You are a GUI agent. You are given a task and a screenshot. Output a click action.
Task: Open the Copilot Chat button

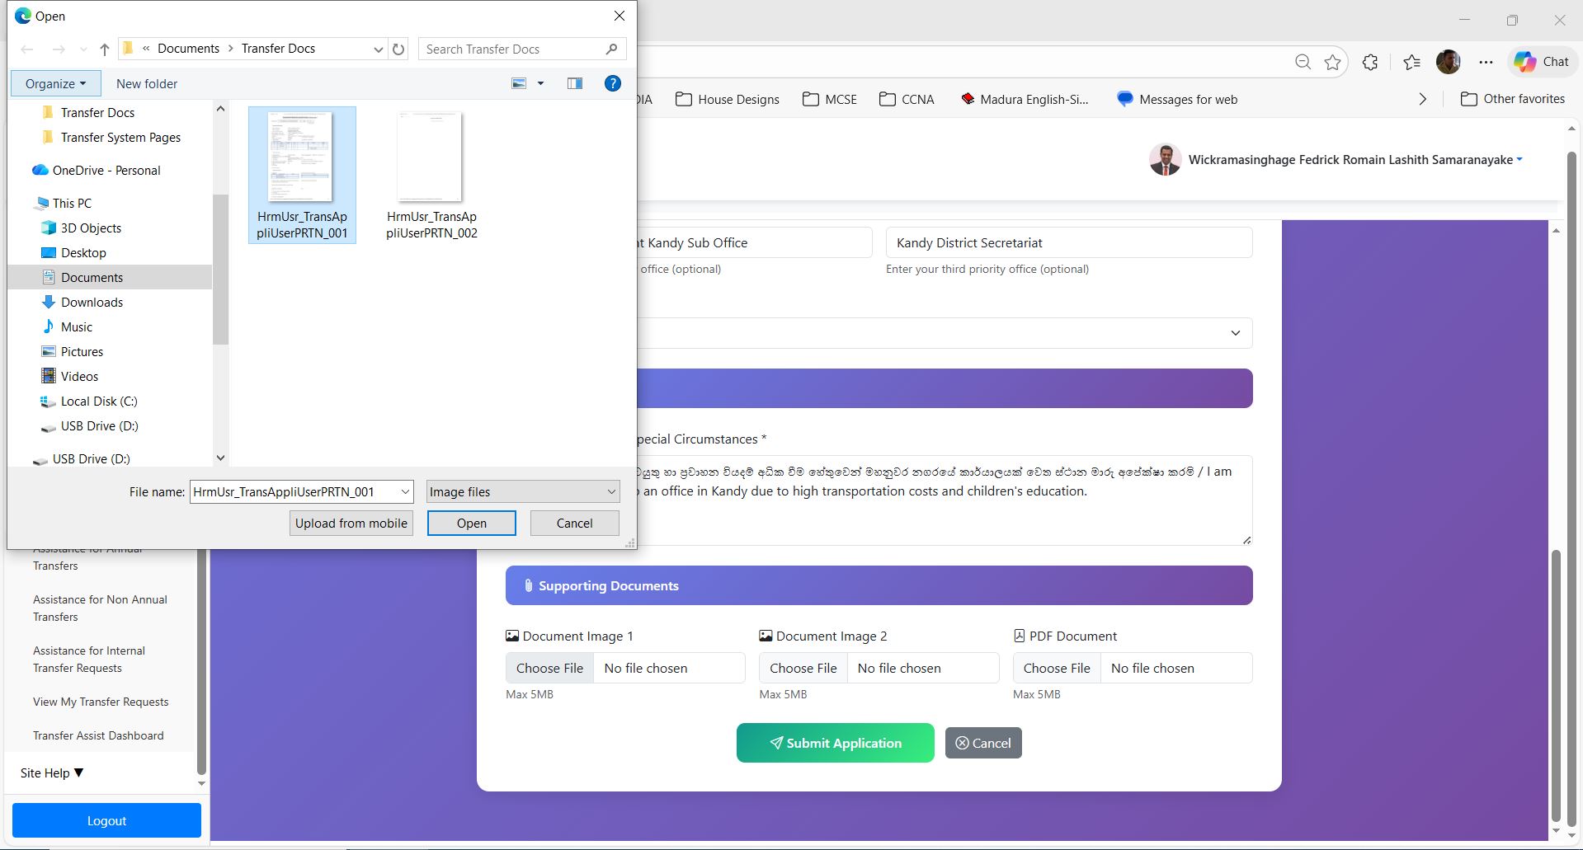coord(1541,62)
